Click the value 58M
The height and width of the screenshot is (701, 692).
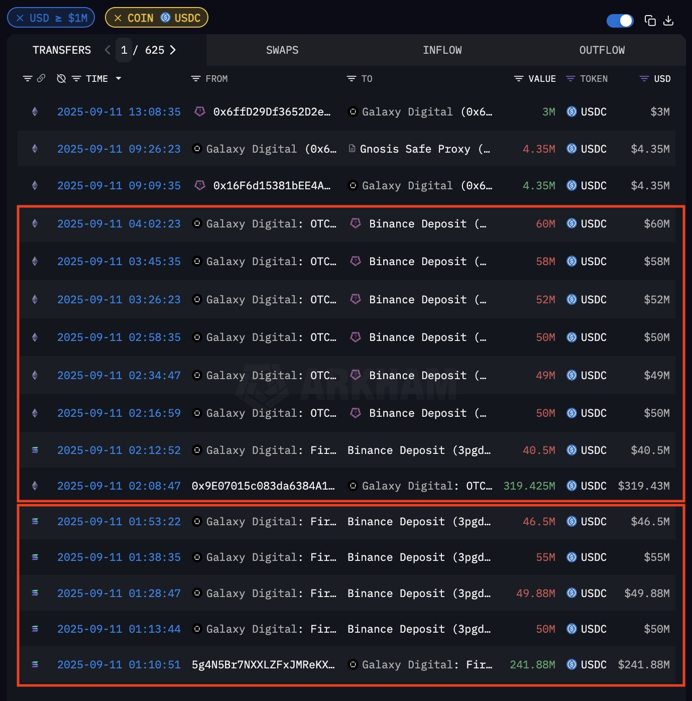[546, 261]
